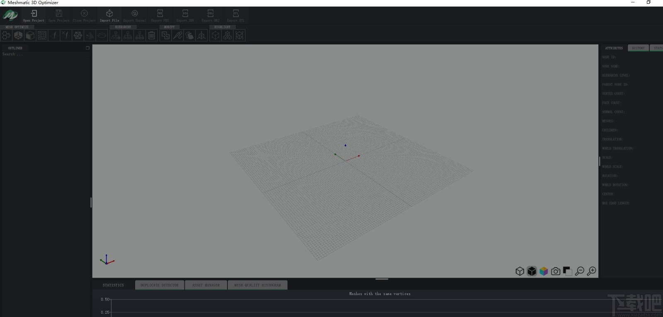Click Export OBJ button

pos(211,16)
